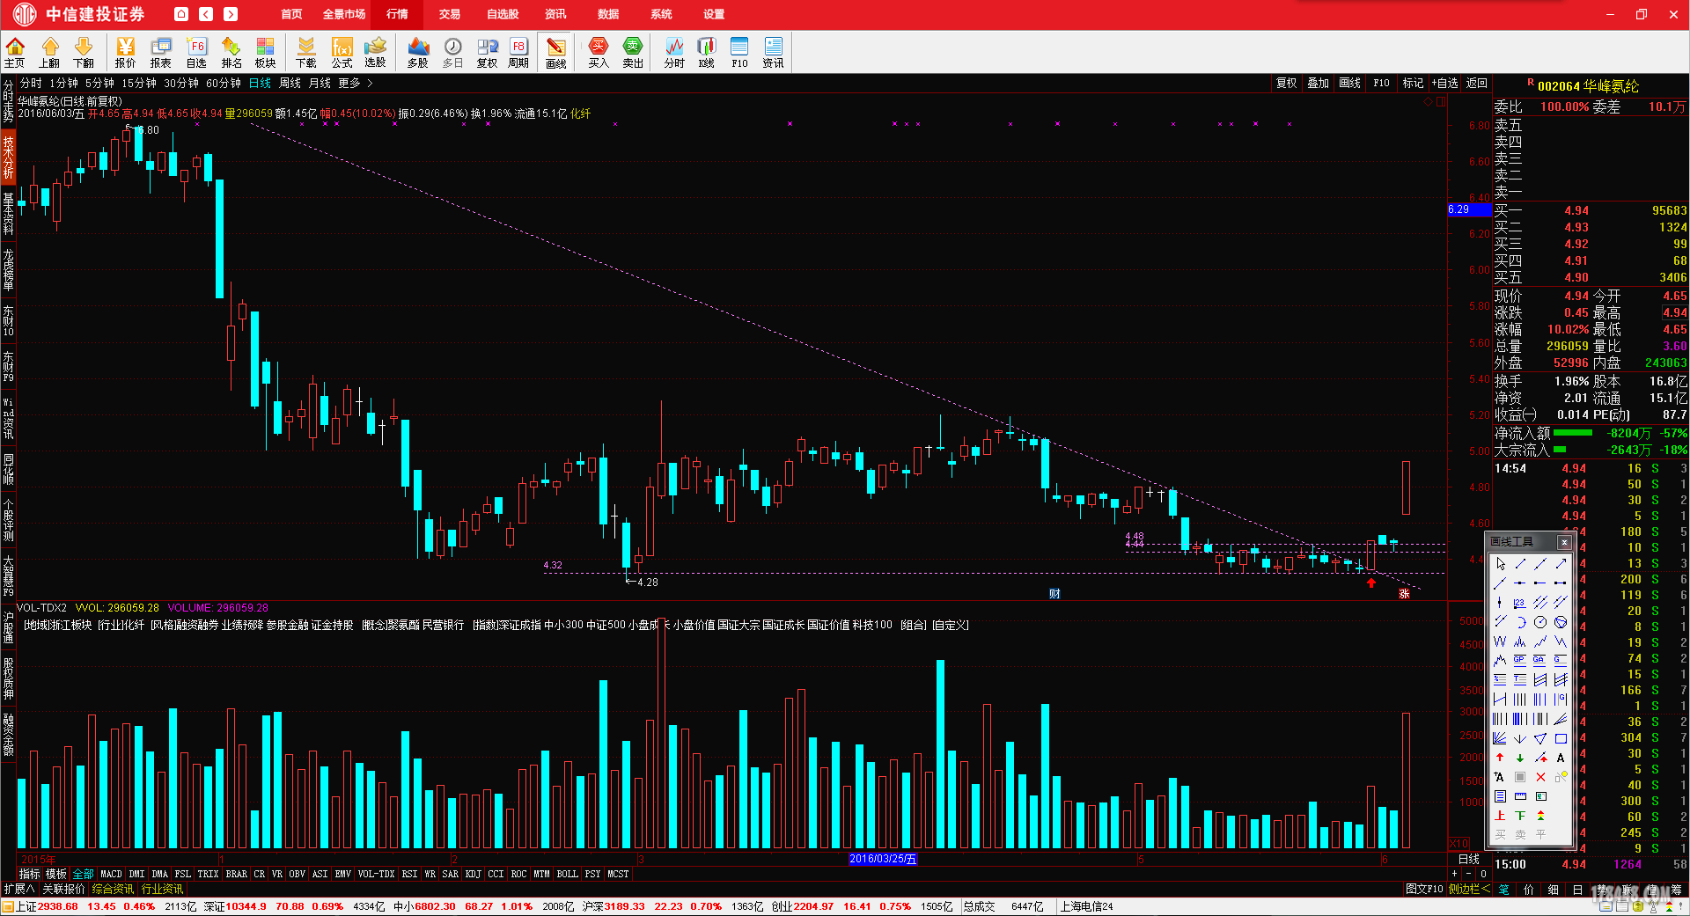Click the 返回 return button
This screenshot has height=916, width=1690.
[x=1476, y=83]
